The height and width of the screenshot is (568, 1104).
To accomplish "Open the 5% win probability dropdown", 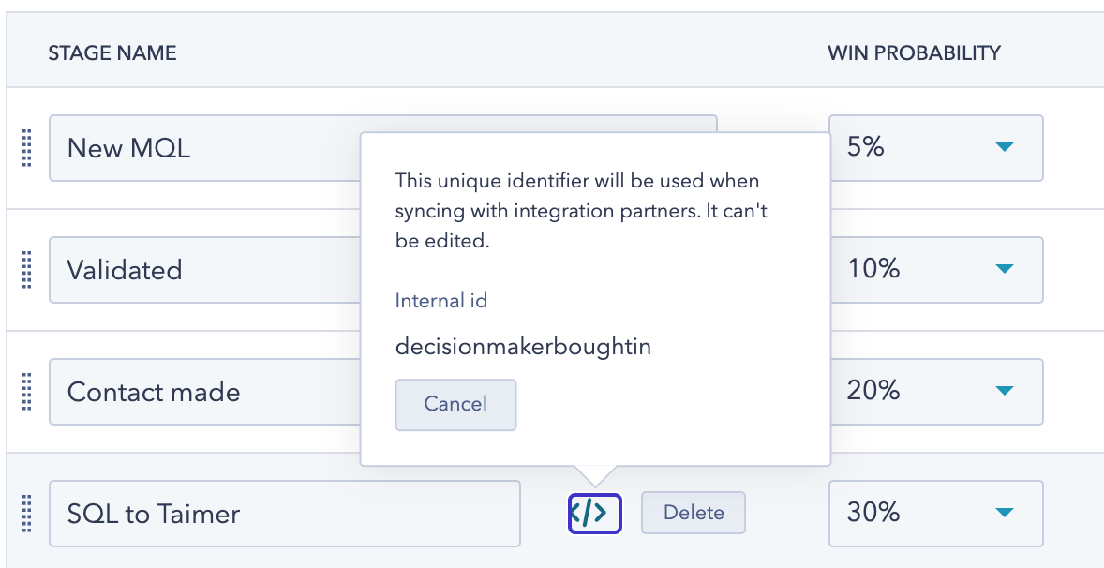I will 935,148.
